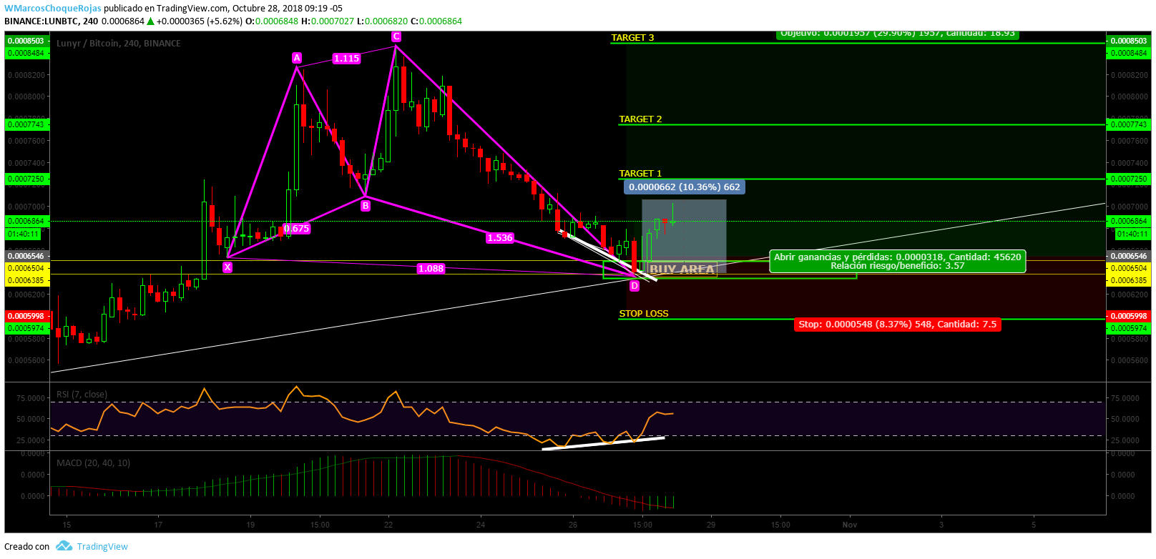Click the L:0.0006820 low value

(x=383, y=21)
